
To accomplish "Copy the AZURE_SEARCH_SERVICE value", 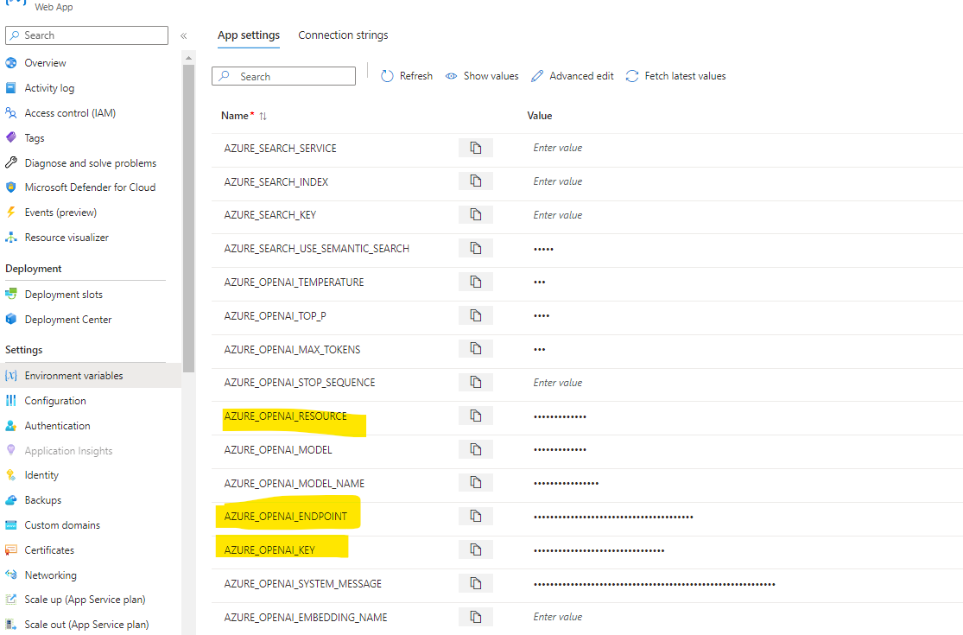I will (x=475, y=148).
